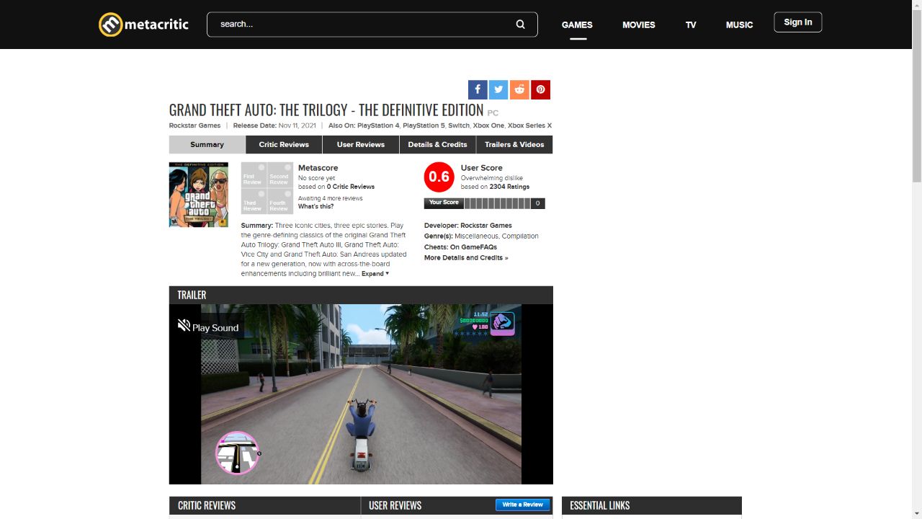The image size is (922, 519).
Task: Pin the page on Pinterest
Action: [x=540, y=90]
